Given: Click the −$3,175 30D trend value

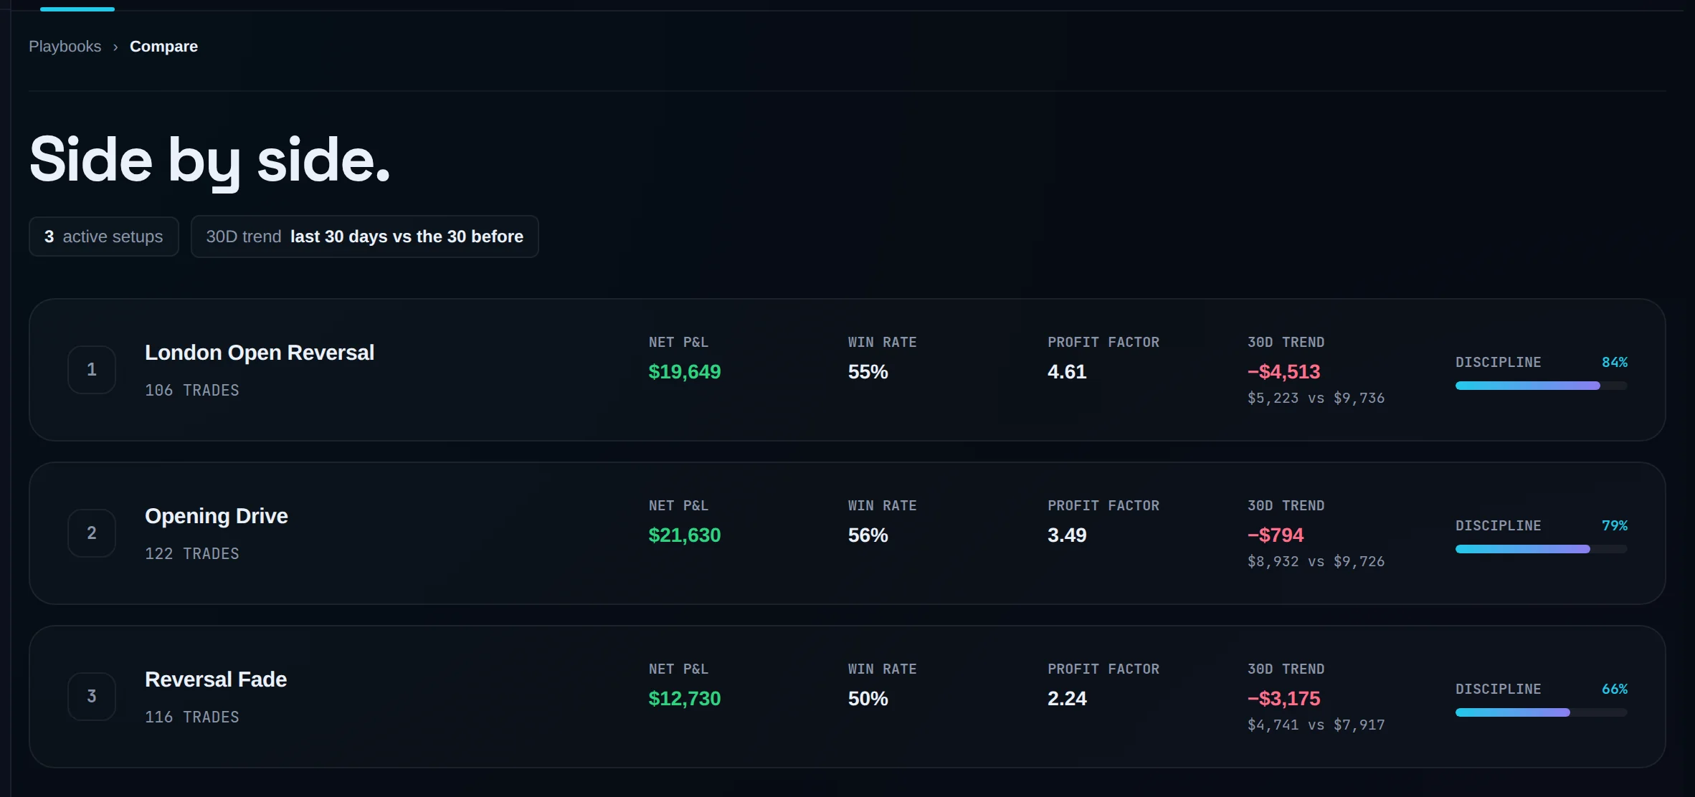Looking at the screenshot, I should tap(1284, 699).
